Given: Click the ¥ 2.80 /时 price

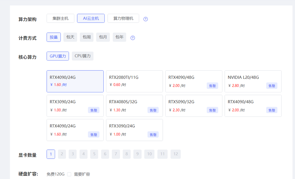Looking at the screenshot, I should point(237,85).
